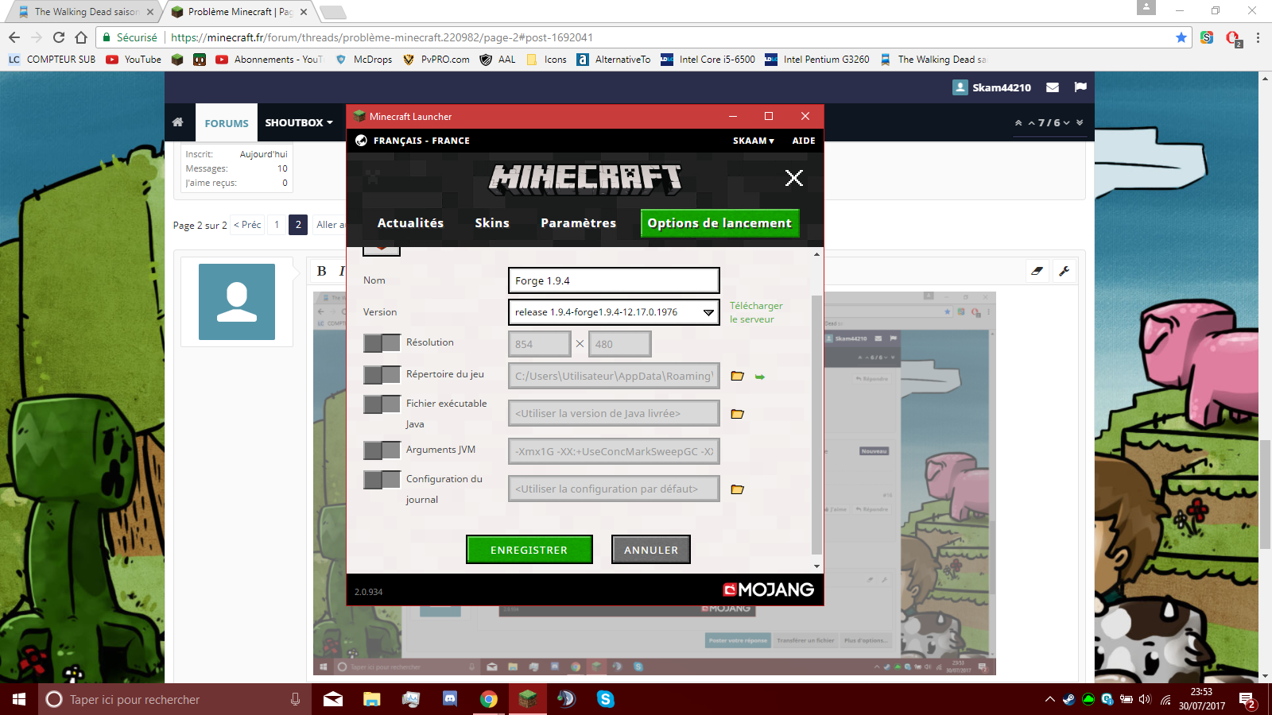Viewport: 1272px width, 715px height.
Task: Enable the Arguments JVM toggle
Action: (382, 450)
